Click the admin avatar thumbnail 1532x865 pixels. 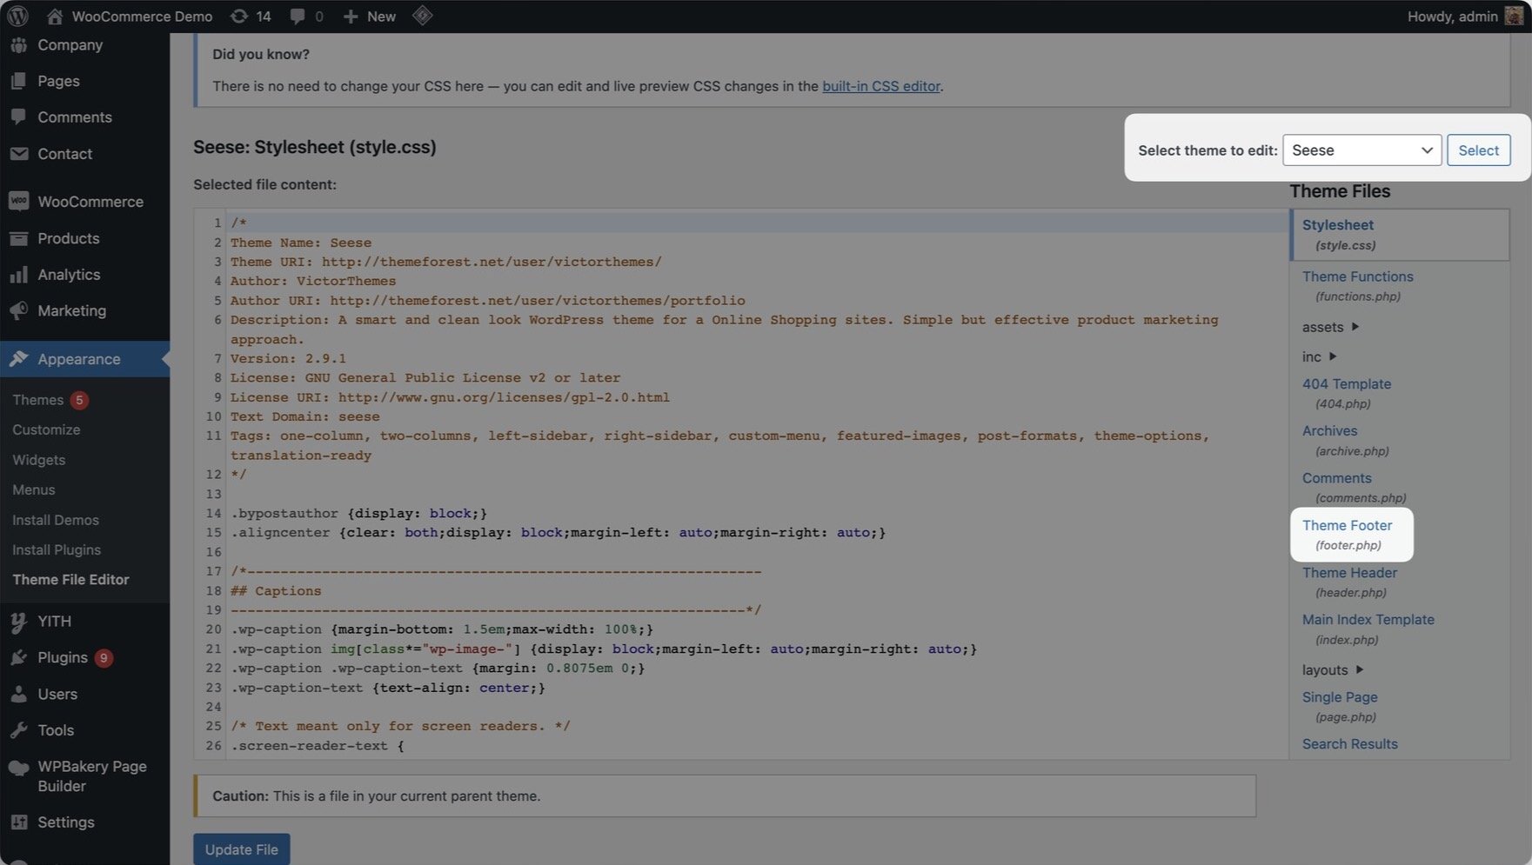[1514, 16]
